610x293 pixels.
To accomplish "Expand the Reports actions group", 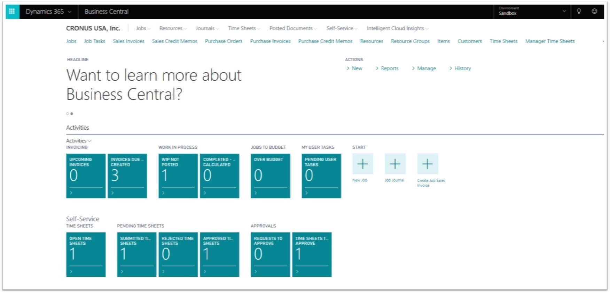I will tap(387, 68).
